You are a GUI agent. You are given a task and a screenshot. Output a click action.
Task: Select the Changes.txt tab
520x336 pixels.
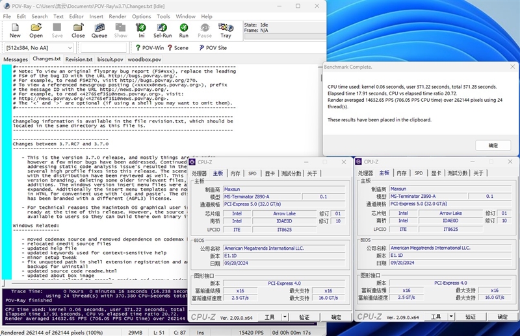pos(46,58)
